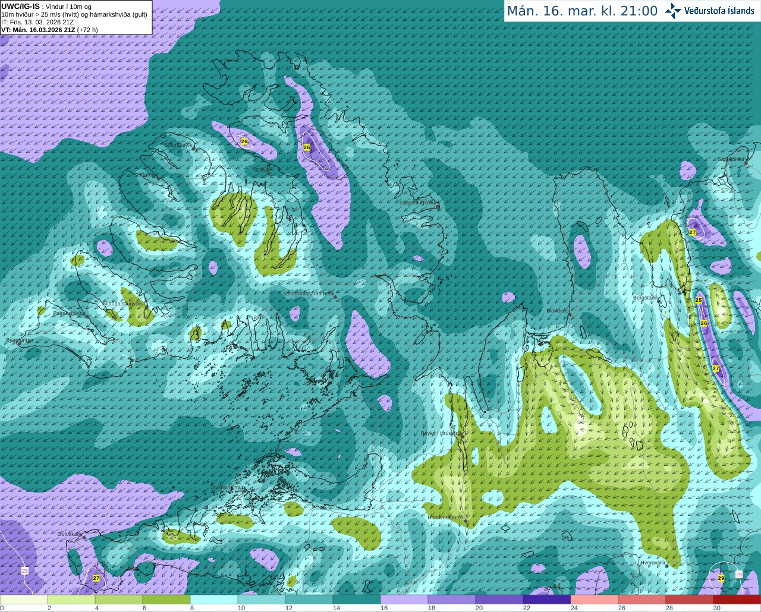Select the 22–24 m/s dark indigo legend swatch
The image size is (761, 612).
pos(547,600)
